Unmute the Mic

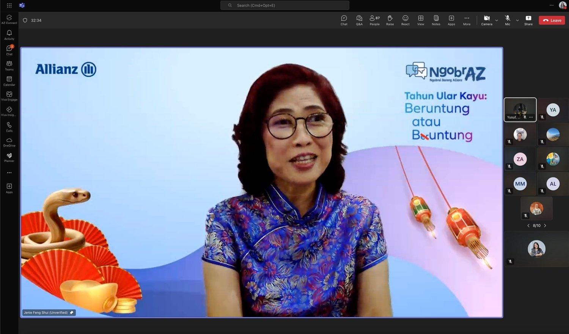click(x=507, y=20)
